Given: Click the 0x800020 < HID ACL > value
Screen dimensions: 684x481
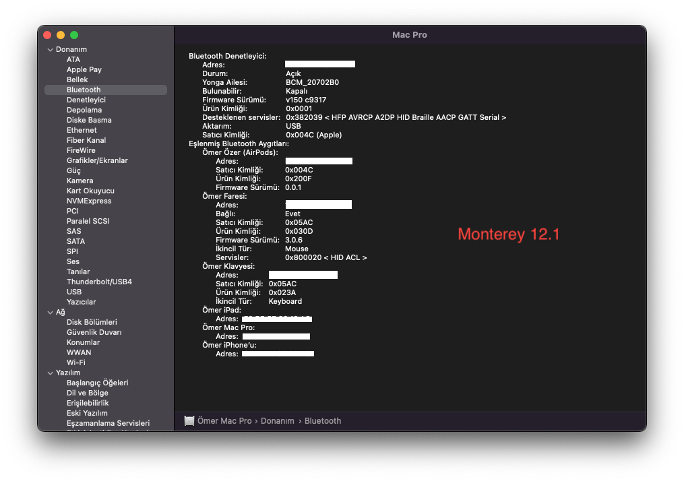Looking at the screenshot, I should 326,257.
